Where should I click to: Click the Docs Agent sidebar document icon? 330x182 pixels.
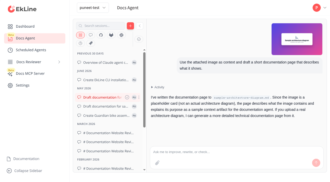coord(10,39)
